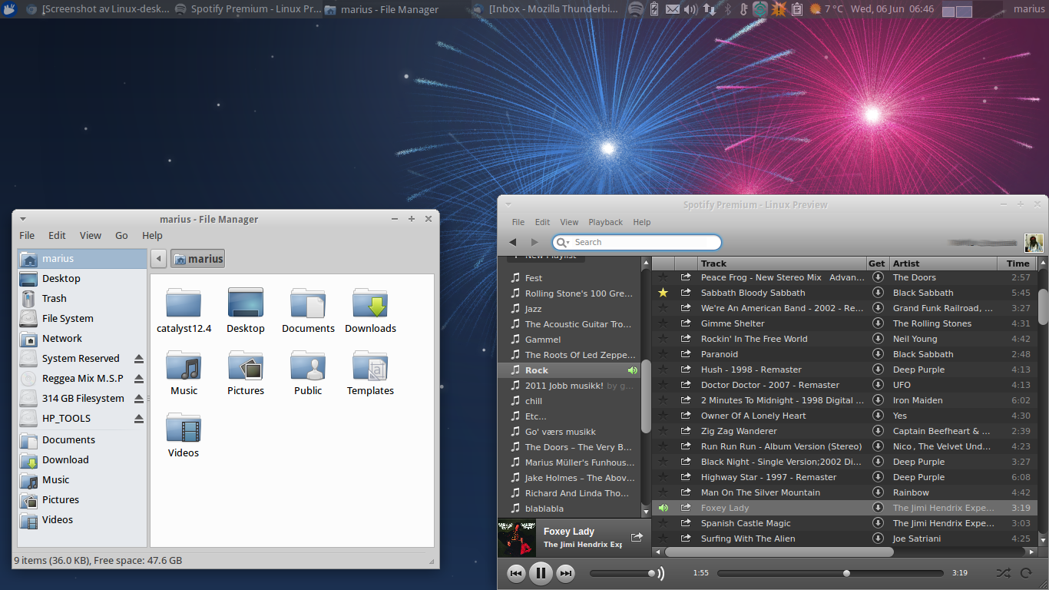Image resolution: width=1049 pixels, height=590 pixels.
Task: Click the track list horizontal scrollbar
Action: [779, 552]
